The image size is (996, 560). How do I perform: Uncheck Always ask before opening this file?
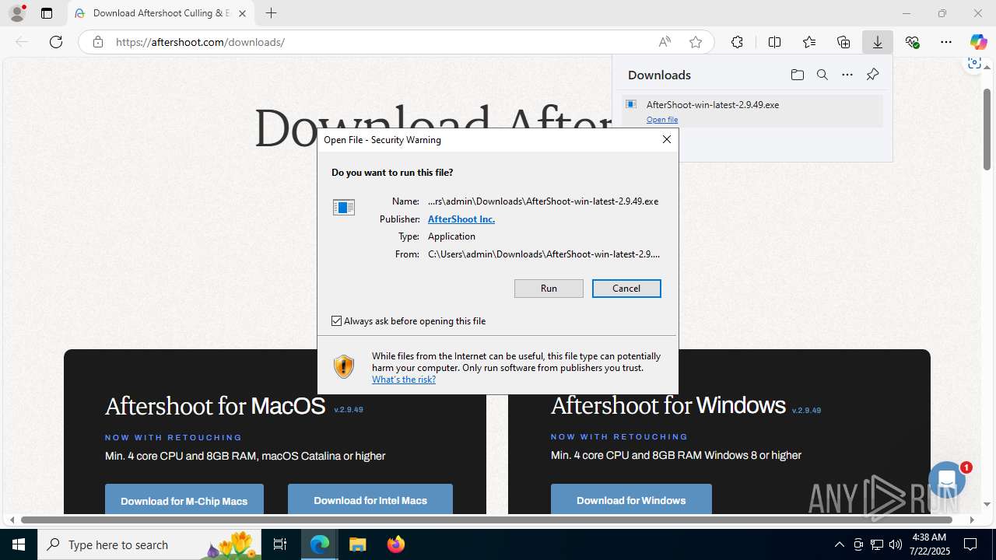336,320
